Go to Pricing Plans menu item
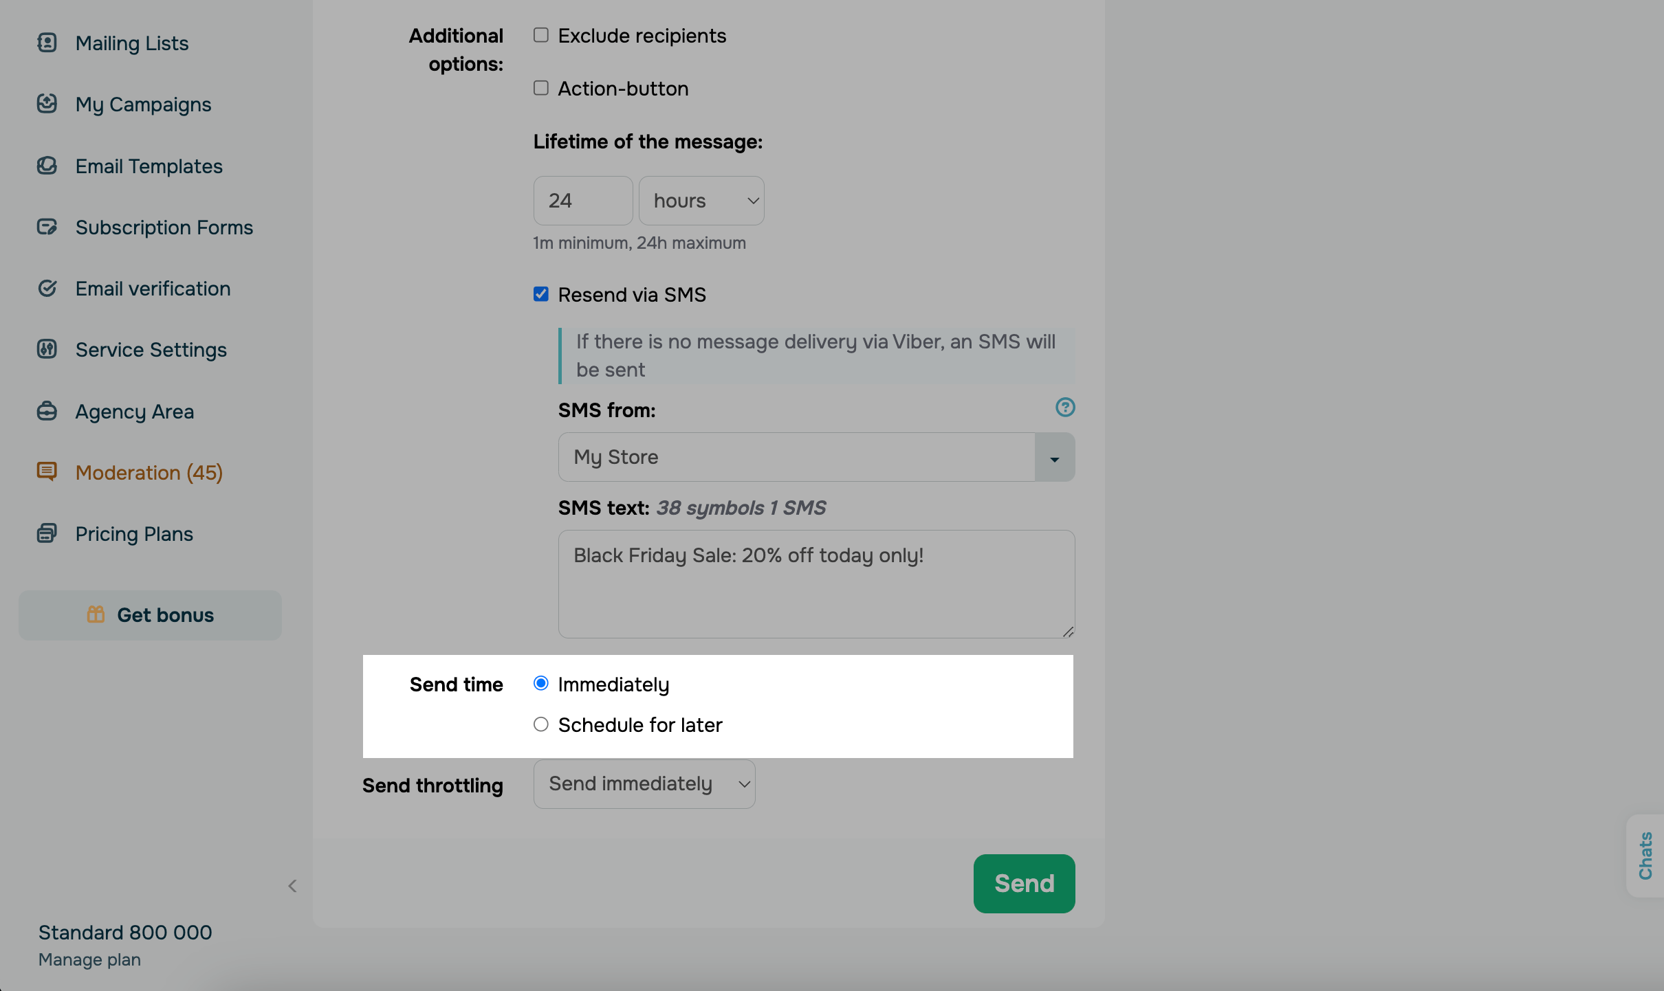1664x991 pixels. point(134,534)
